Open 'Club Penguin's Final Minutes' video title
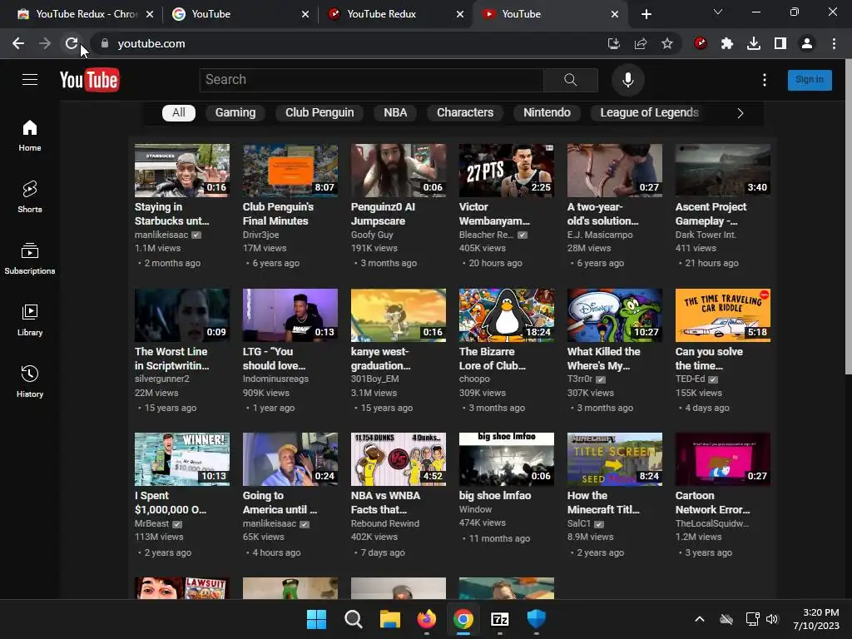Image resolution: width=852 pixels, height=639 pixels. pos(278,214)
